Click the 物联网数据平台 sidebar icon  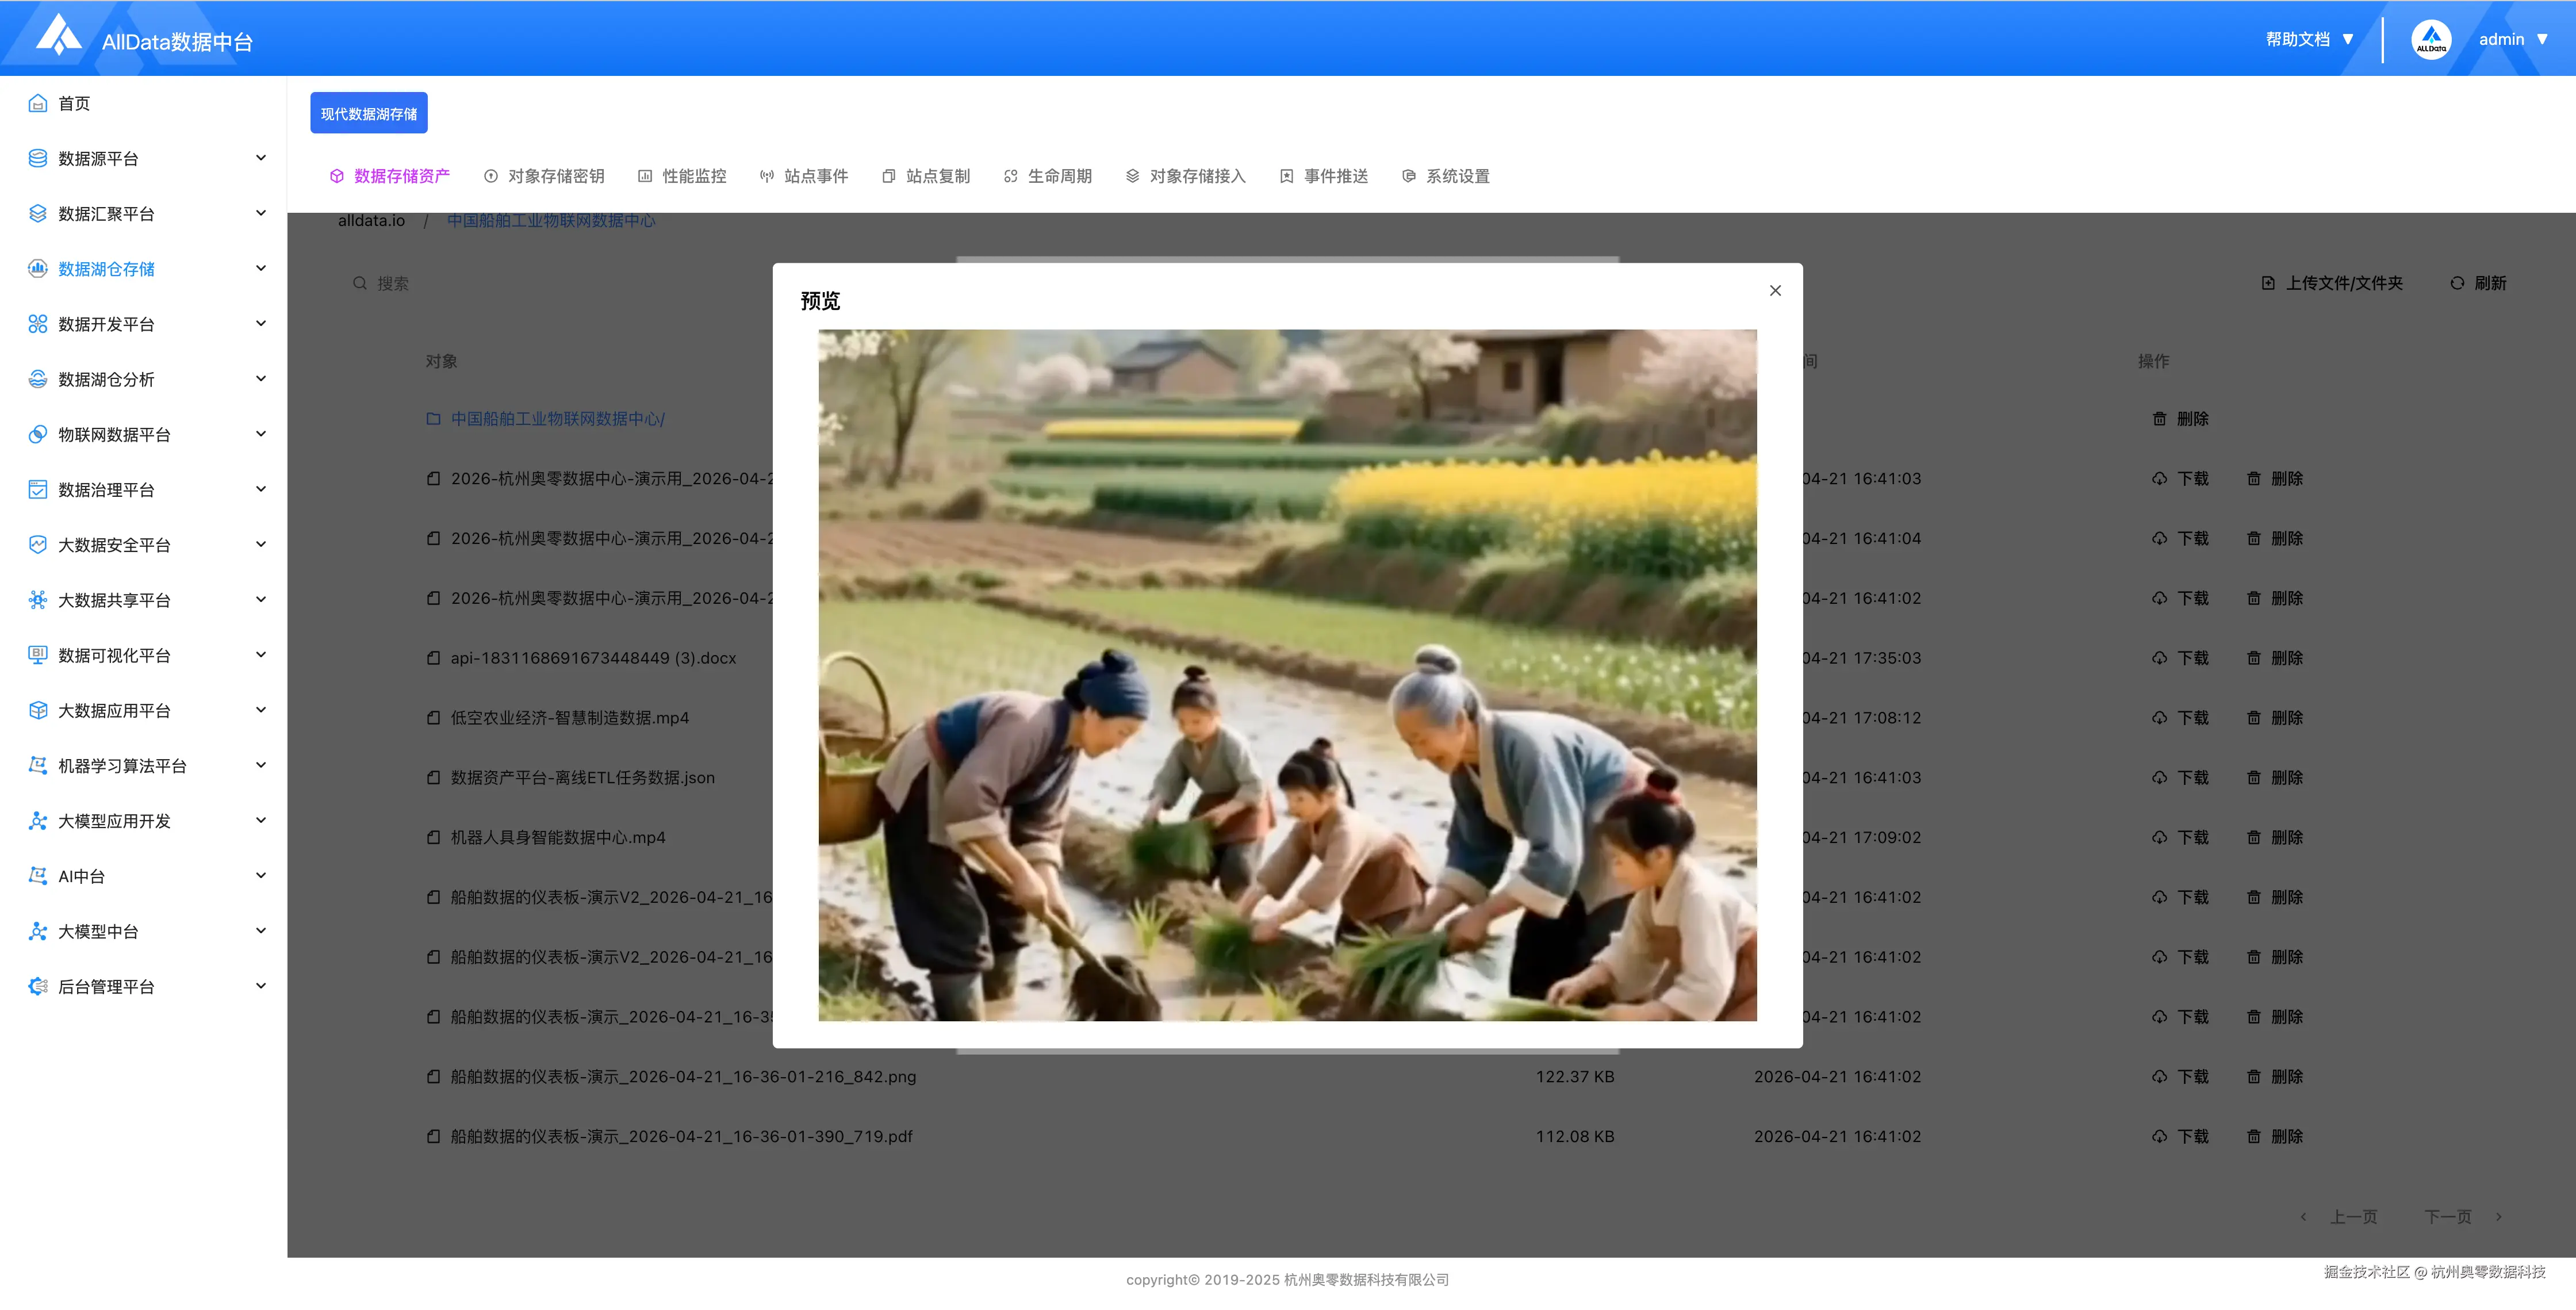coord(38,434)
